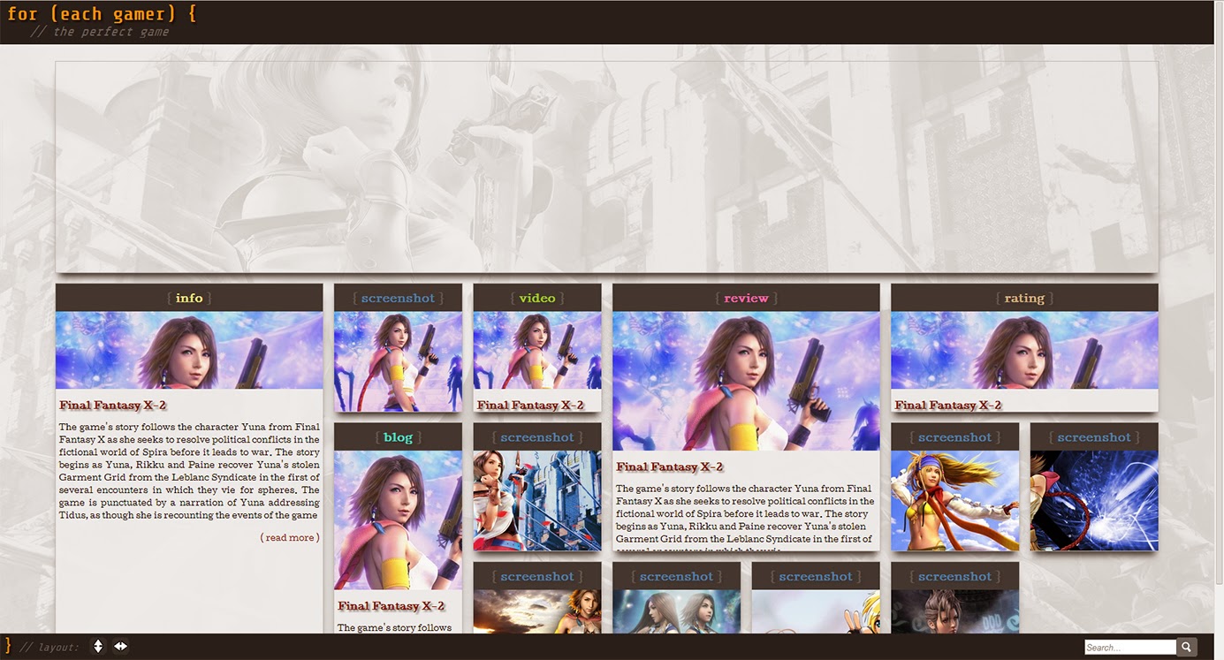Open the teal screenshot with two characters

[676, 611]
